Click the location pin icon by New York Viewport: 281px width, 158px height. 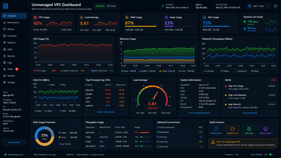(163, 6)
